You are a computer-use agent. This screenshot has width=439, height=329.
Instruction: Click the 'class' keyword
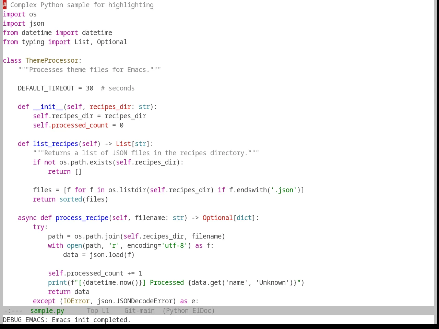coord(12,60)
